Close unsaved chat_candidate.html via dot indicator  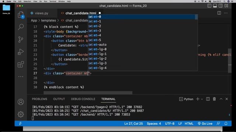click(100, 13)
